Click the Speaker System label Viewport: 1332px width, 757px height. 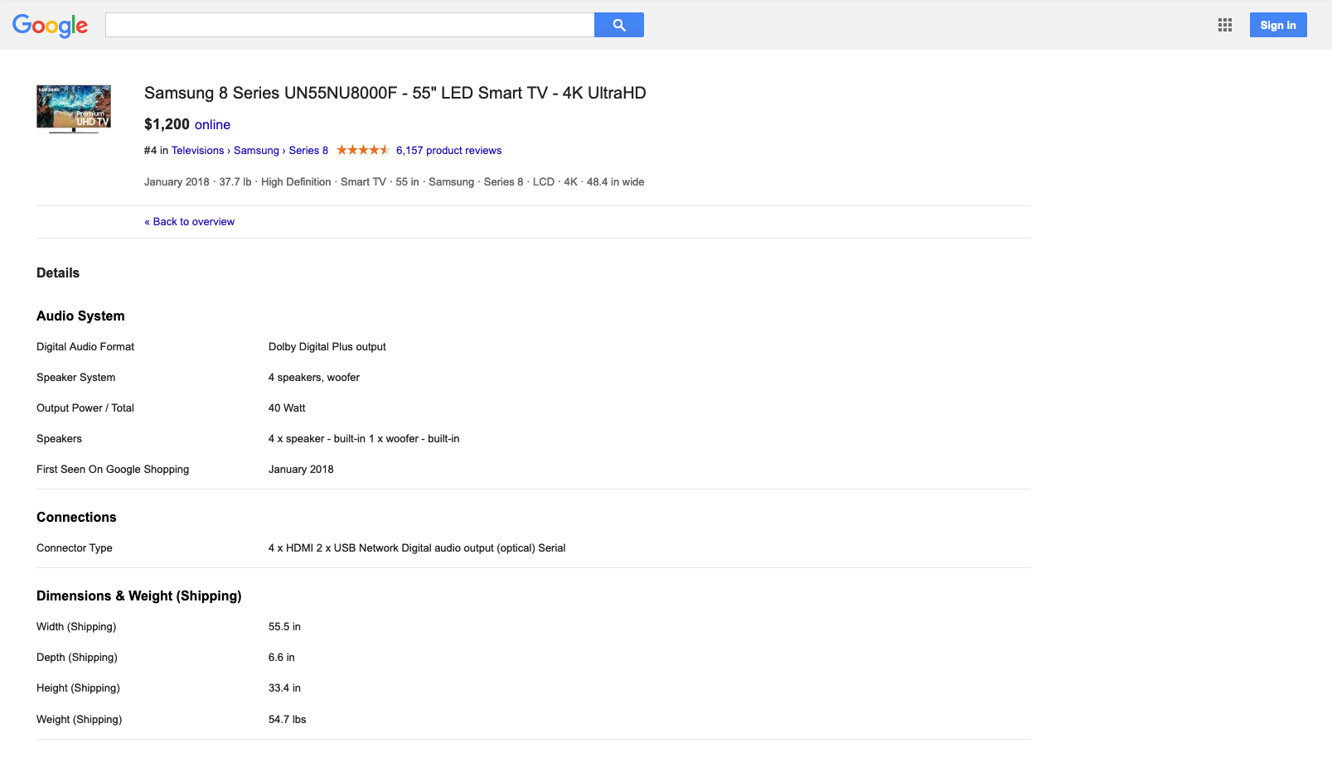76,377
